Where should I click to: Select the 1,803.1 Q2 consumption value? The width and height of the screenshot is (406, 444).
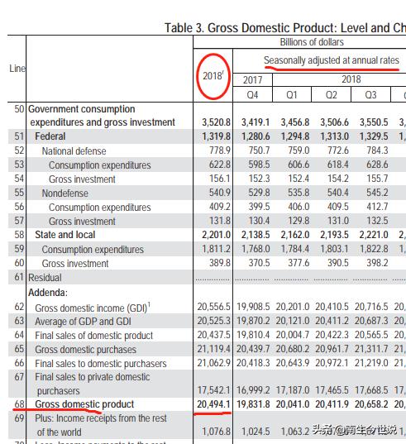coord(334,249)
